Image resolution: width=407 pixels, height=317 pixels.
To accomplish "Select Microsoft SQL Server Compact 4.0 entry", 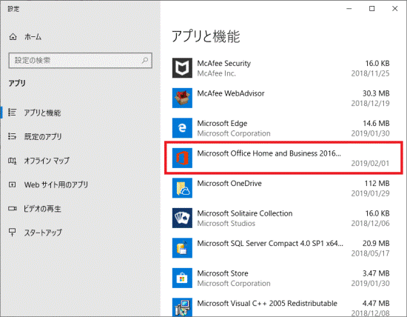I will coord(270,243).
